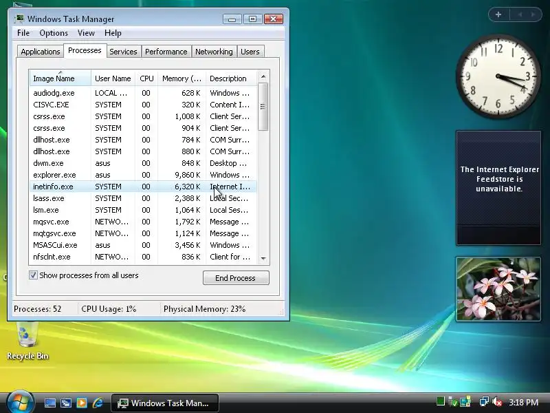Select the nfsclnt.exe process row
Screen dimensions: 550x413
pos(143,257)
